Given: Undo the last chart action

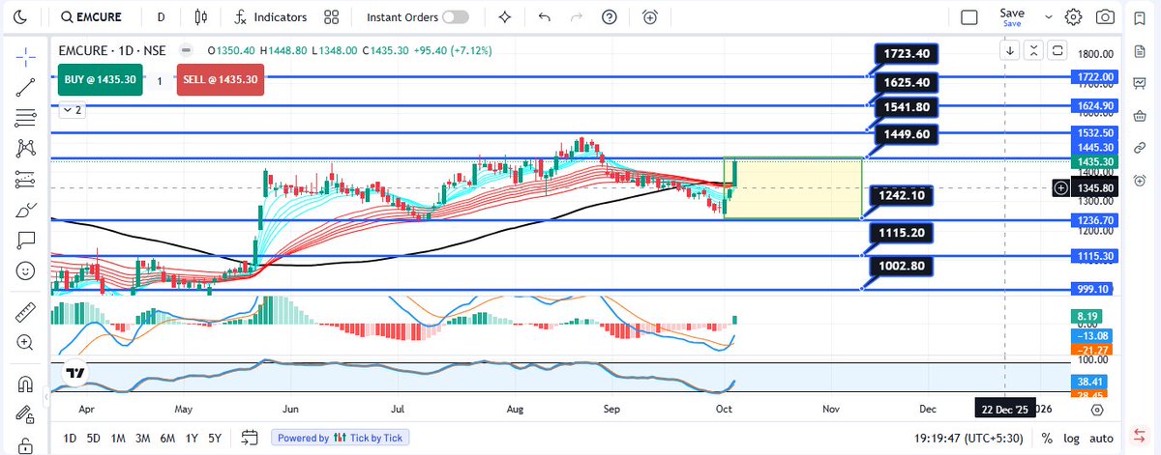Looking at the screenshot, I should [544, 16].
